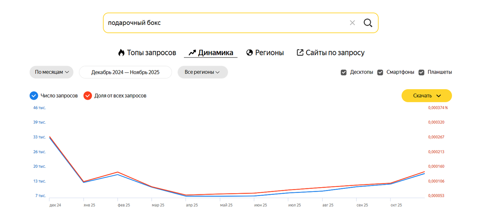Open the По месяцам period dropdown
The height and width of the screenshot is (214, 480).
pyautogui.click(x=52, y=72)
